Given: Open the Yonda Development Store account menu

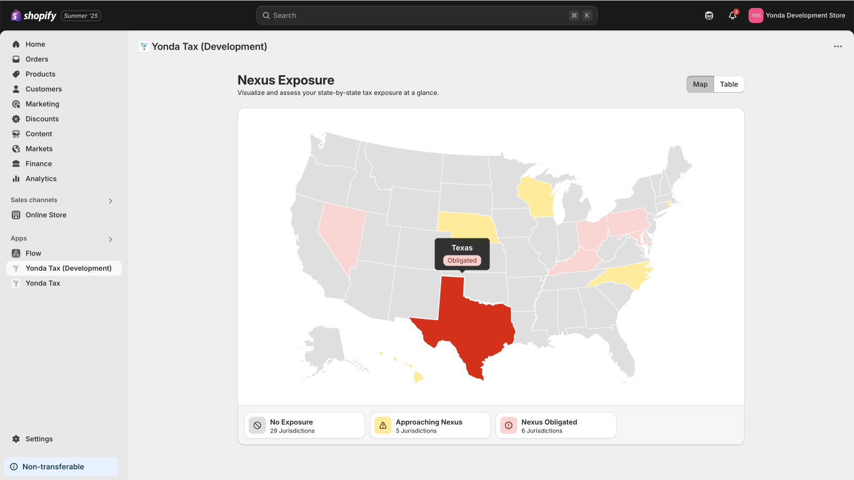Looking at the screenshot, I should pos(797,15).
